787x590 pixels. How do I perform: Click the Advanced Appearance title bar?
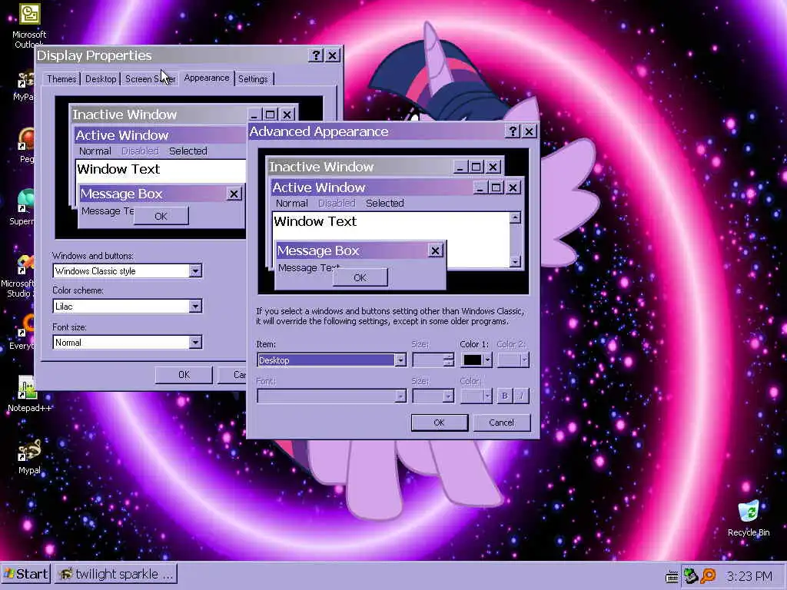pyautogui.click(x=377, y=131)
